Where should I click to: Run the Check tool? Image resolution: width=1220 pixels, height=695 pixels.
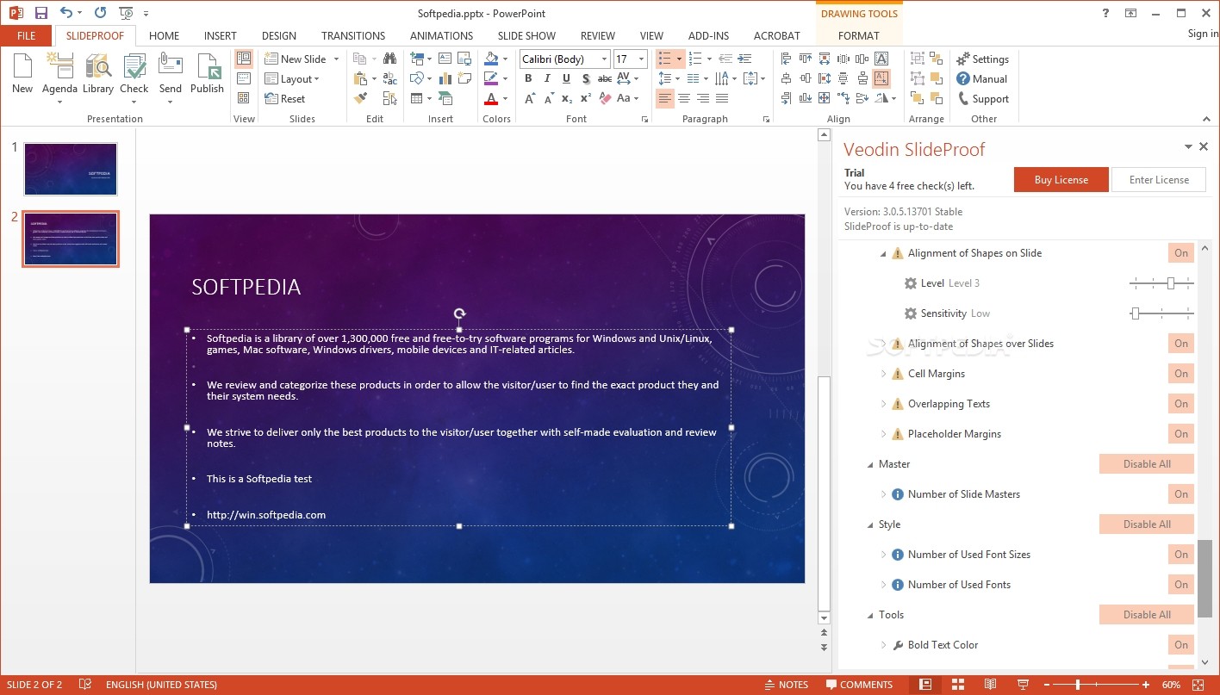134,74
